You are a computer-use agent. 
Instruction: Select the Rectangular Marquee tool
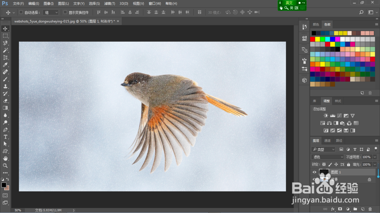tap(5, 36)
